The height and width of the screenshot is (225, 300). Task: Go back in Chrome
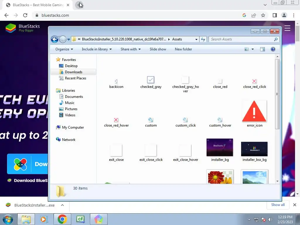[x=6, y=15]
